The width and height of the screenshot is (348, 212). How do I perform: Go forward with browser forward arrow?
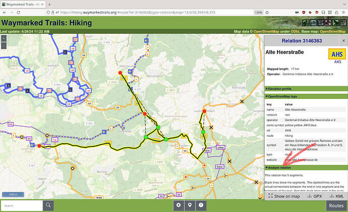[11, 13]
